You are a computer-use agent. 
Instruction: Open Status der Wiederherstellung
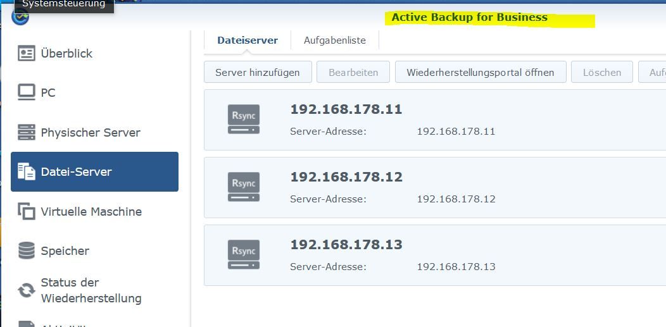click(94, 290)
